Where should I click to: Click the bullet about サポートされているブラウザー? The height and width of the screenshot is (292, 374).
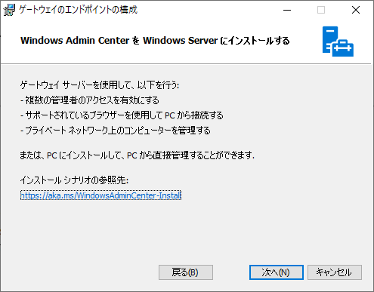point(122,115)
